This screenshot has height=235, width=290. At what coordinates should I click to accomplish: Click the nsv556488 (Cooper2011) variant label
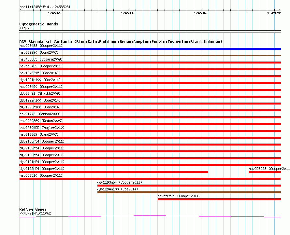41,46
